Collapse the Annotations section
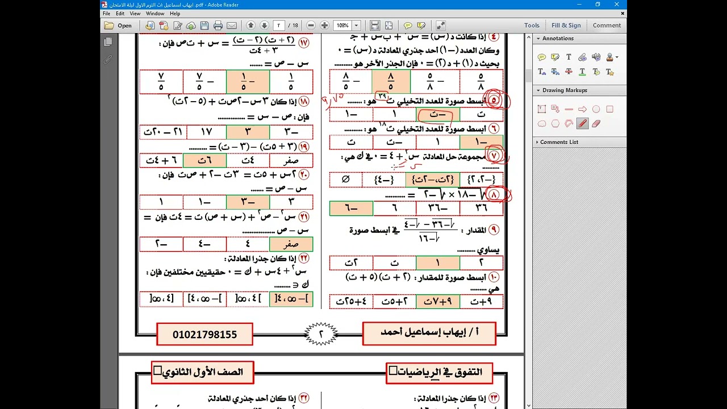This screenshot has height=409, width=727. (579, 39)
